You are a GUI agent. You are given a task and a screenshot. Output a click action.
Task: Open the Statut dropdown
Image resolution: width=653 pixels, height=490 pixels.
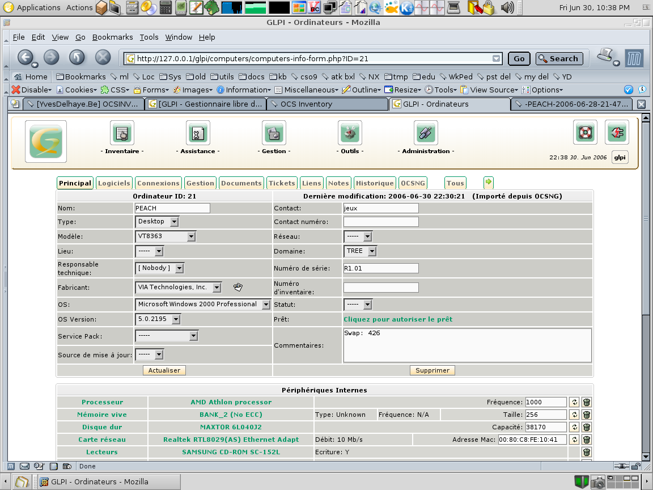click(x=358, y=305)
